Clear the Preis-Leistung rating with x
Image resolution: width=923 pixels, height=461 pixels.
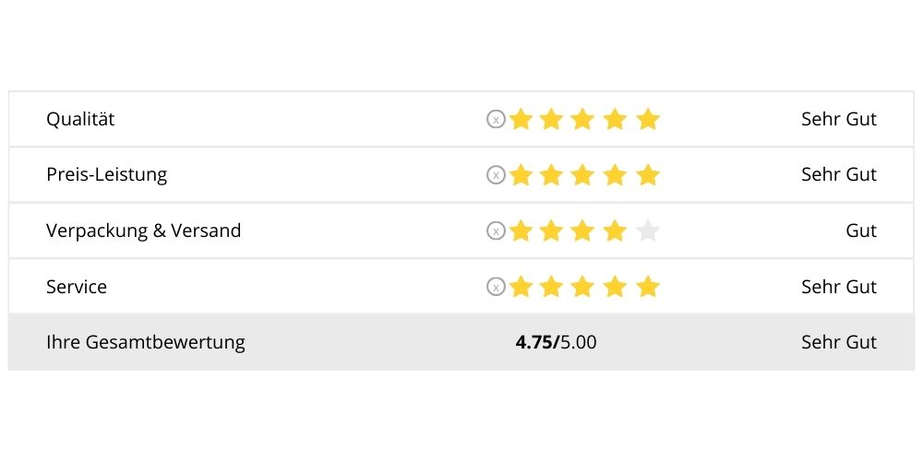pyautogui.click(x=496, y=174)
